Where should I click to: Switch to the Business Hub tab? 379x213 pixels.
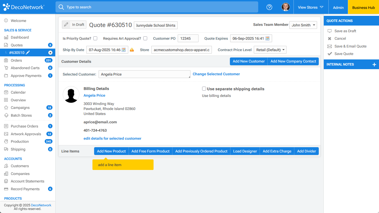(x=363, y=7)
